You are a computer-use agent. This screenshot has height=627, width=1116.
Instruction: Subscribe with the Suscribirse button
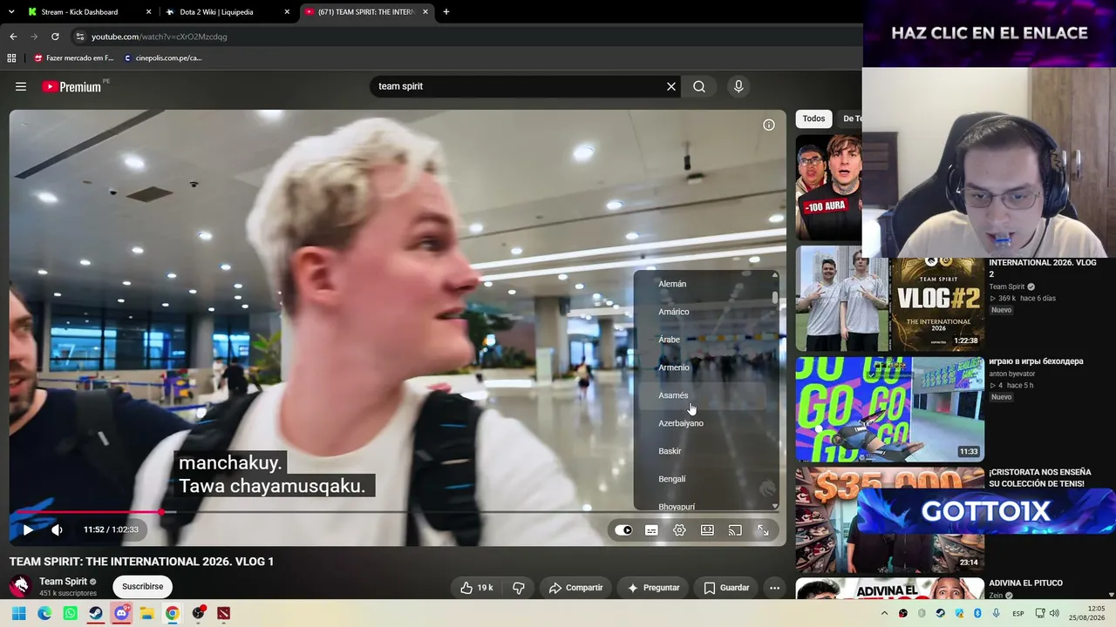point(143,587)
